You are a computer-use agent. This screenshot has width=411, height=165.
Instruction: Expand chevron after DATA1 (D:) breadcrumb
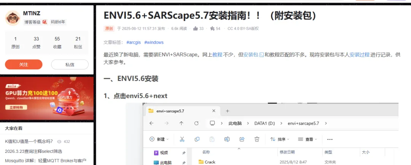281,123
